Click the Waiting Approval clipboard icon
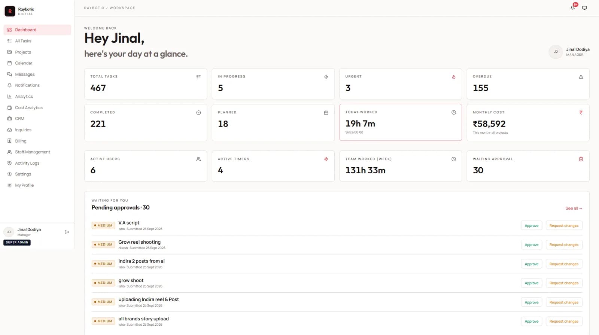The height and width of the screenshot is (335, 599). pos(581,159)
